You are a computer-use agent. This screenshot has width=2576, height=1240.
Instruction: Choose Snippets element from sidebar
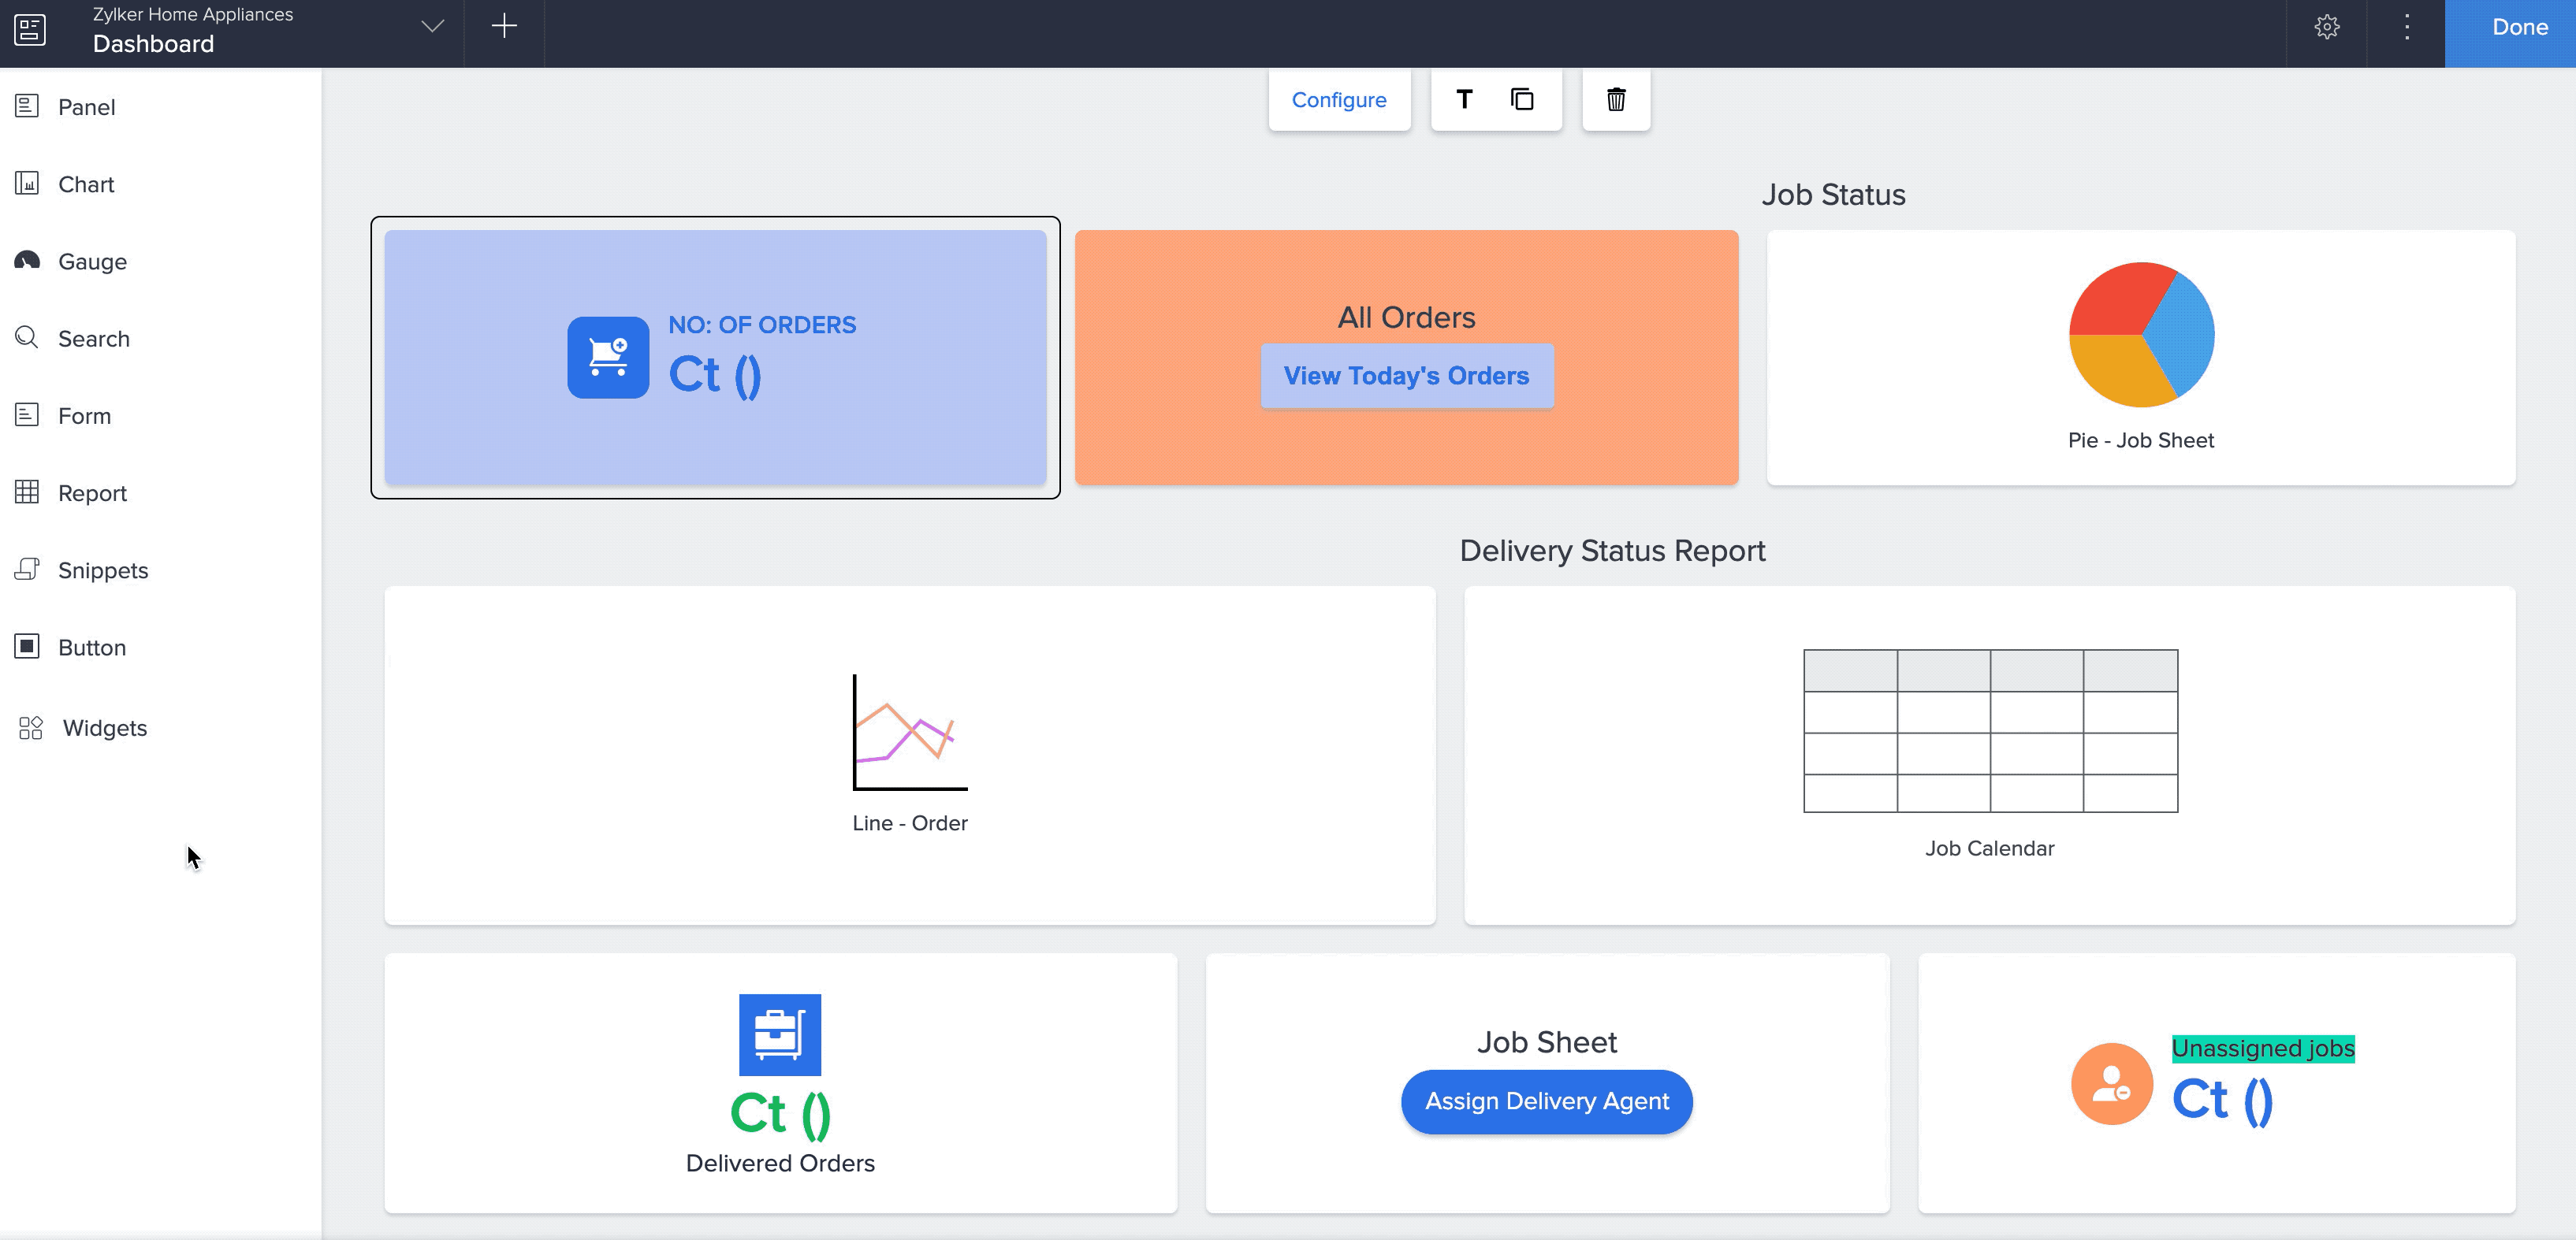(x=102, y=570)
